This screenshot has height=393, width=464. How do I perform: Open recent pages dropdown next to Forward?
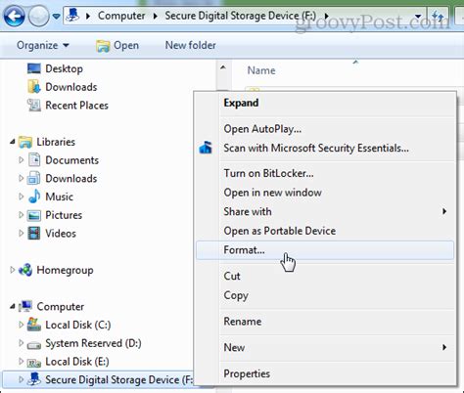pyautogui.click(x=57, y=16)
